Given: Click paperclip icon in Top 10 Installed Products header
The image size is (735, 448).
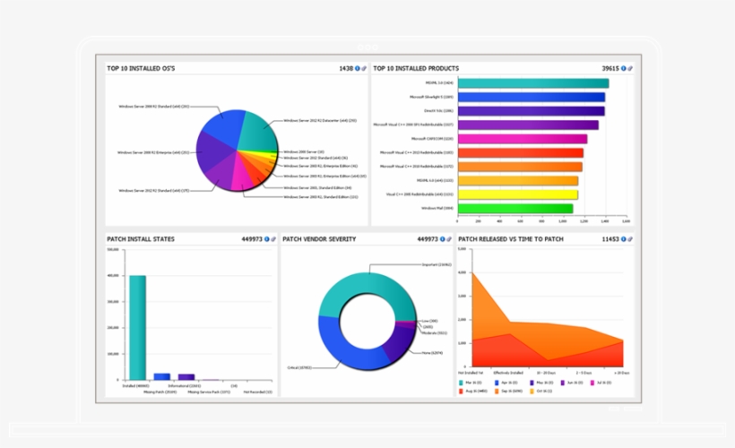Looking at the screenshot, I should (x=630, y=68).
